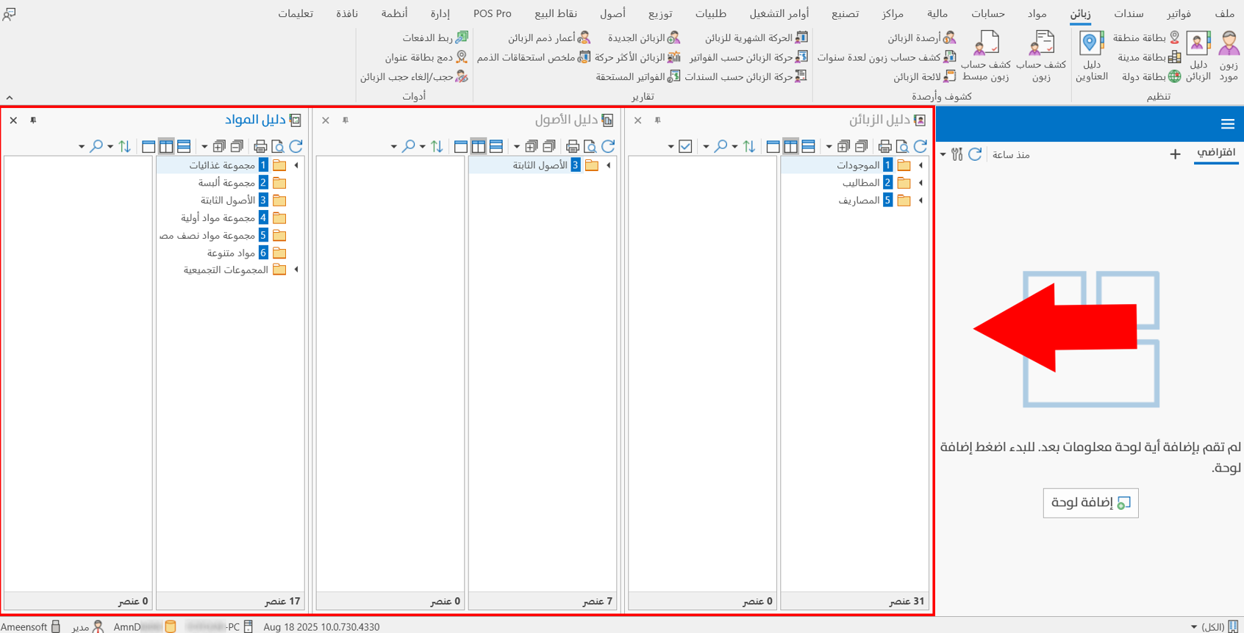The image size is (1244, 633).
Task: Open بطاقة دولة country card
Action: [x=1151, y=77]
